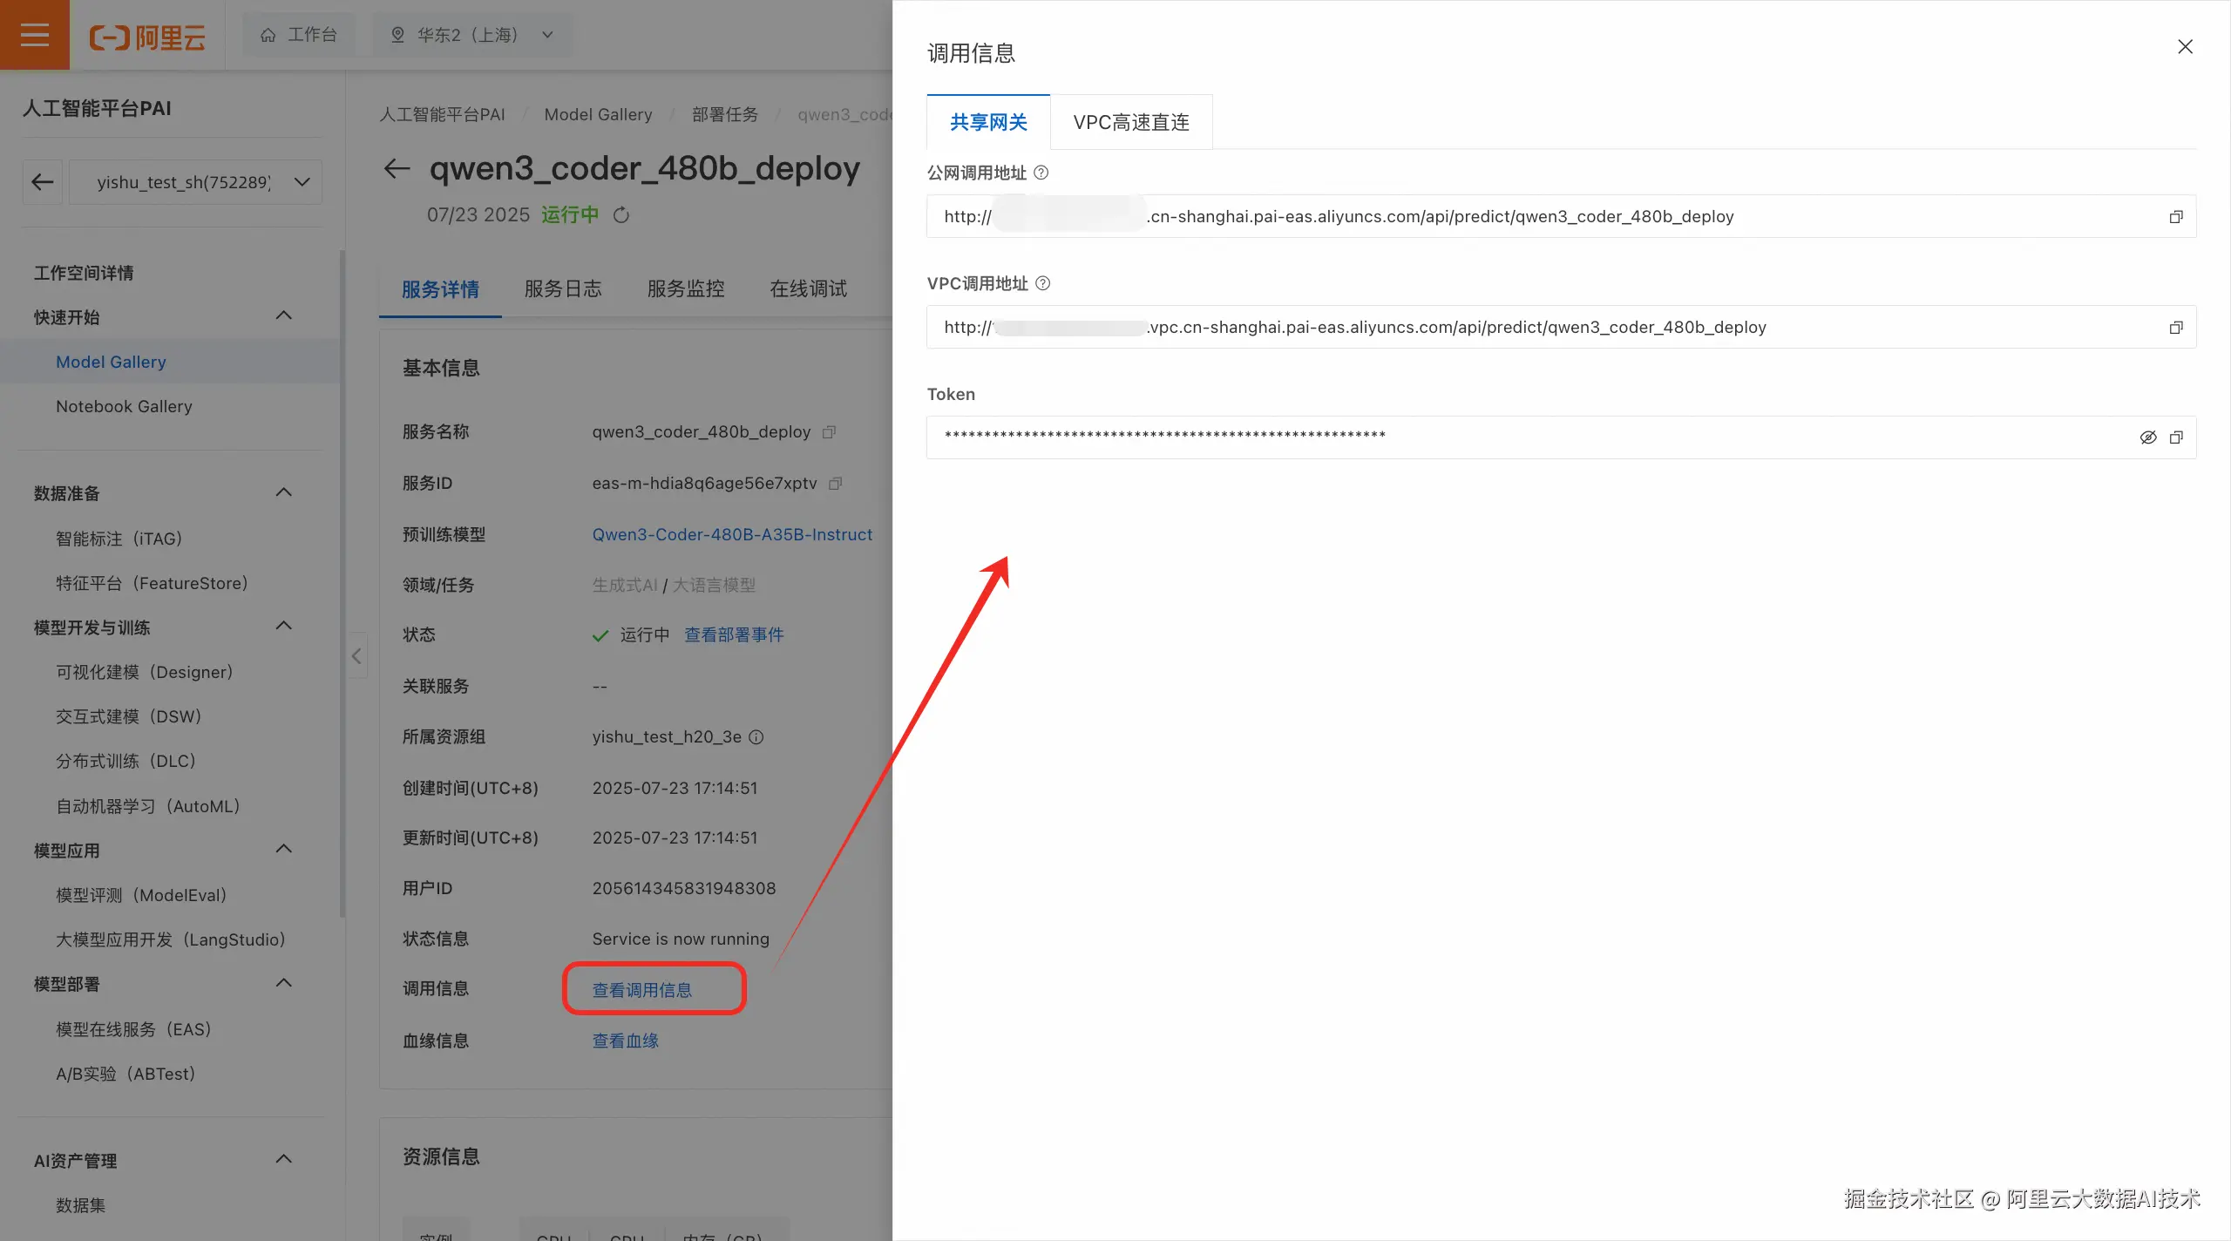This screenshot has width=2231, height=1241.
Task: Click breadcrumb 部署任务
Action: tap(725, 114)
